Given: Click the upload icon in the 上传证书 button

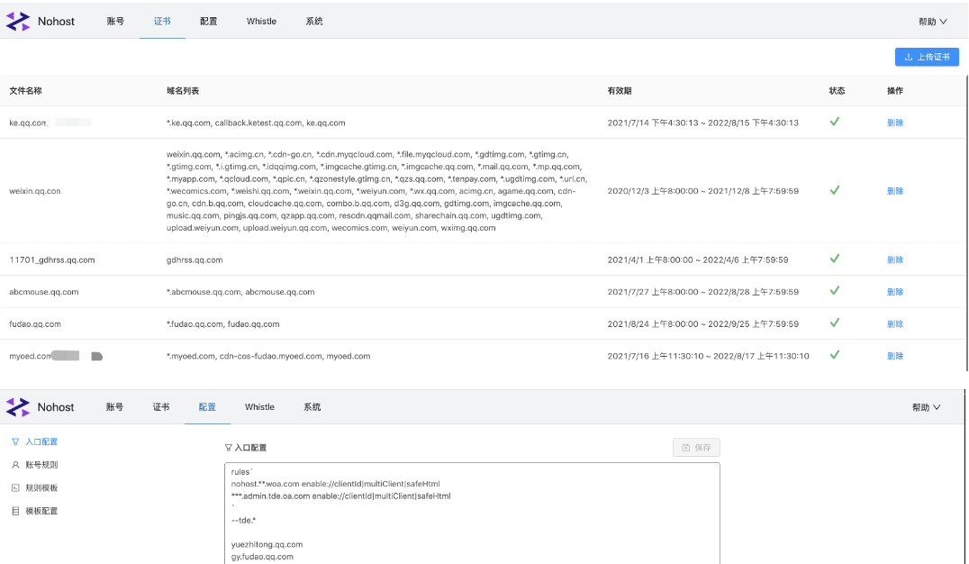Looking at the screenshot, I should [x=909, y=57].
